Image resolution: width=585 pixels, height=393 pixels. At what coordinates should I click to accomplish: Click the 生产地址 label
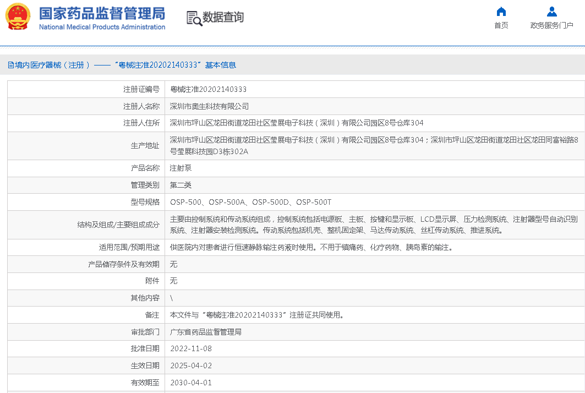tap(145, 145)
